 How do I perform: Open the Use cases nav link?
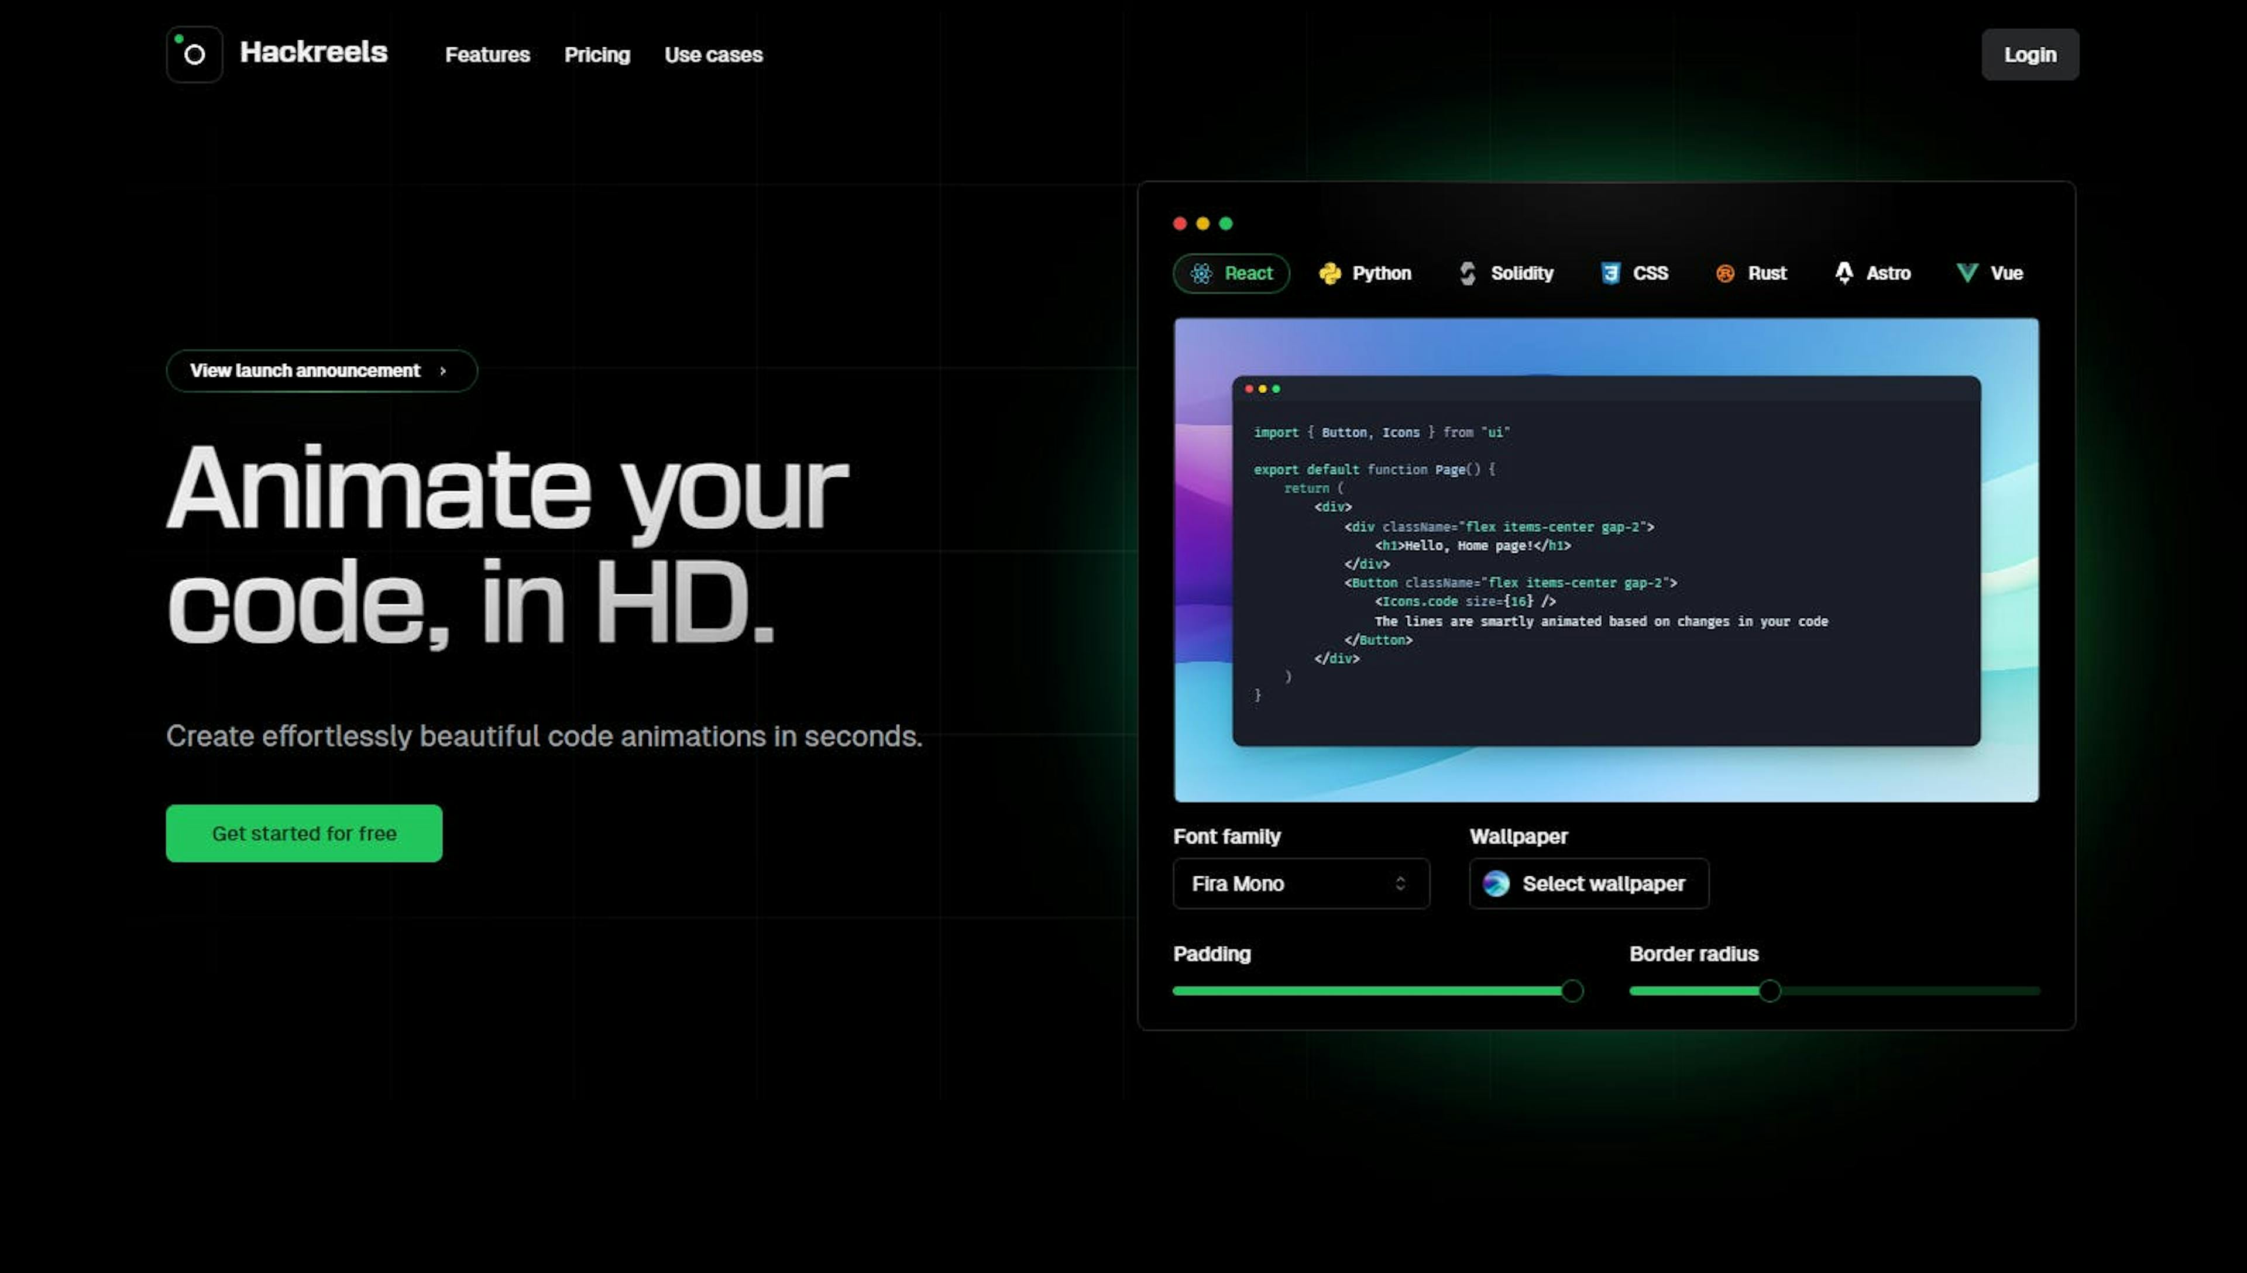(x=713, y=55)
